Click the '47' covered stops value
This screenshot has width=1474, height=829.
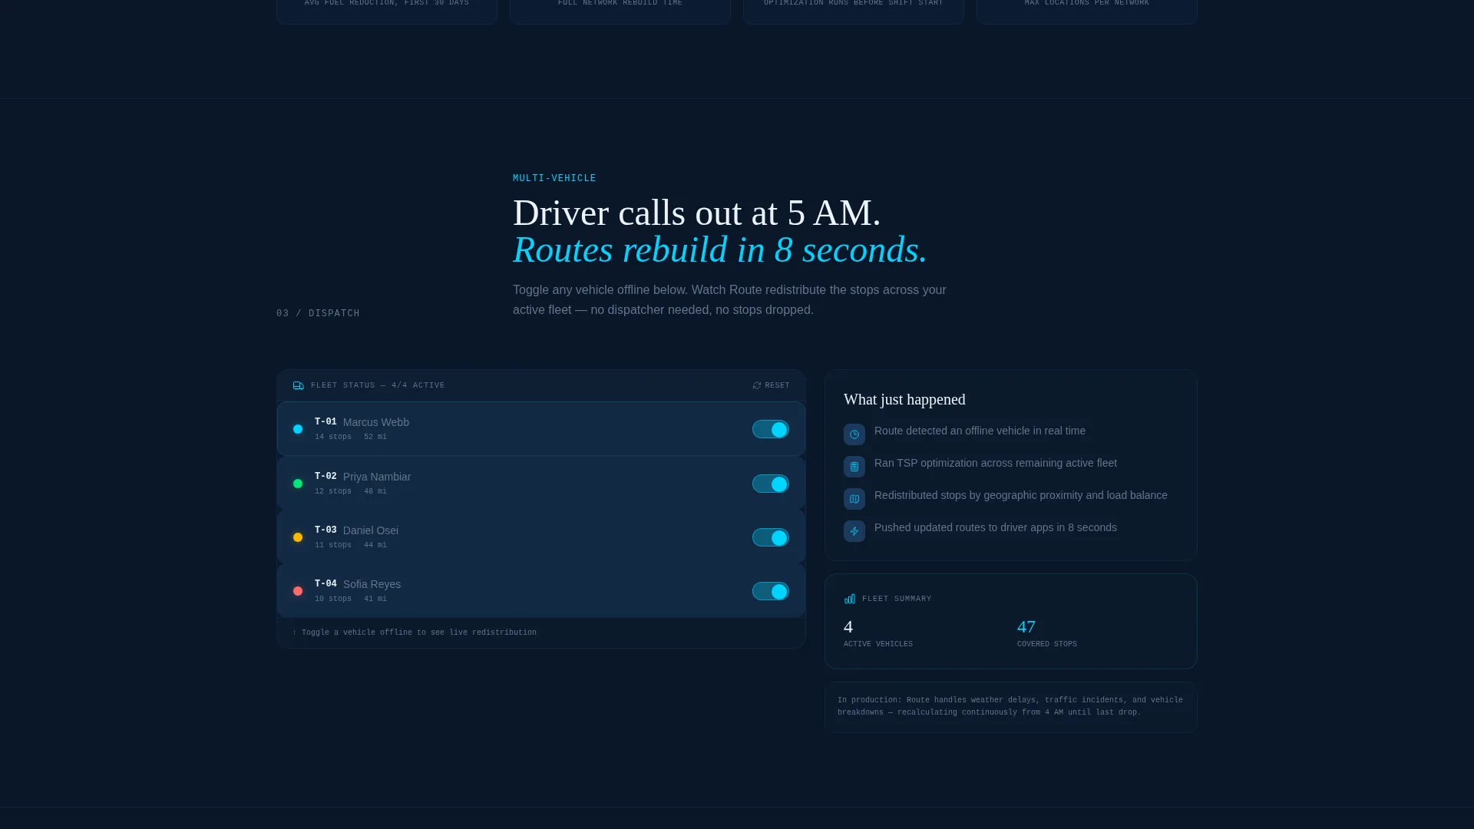pos(1026,626)
